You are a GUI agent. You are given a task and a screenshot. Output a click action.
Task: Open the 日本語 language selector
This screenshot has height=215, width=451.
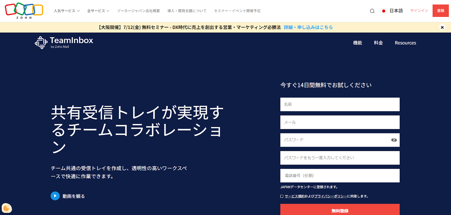[x=396, y=11]
